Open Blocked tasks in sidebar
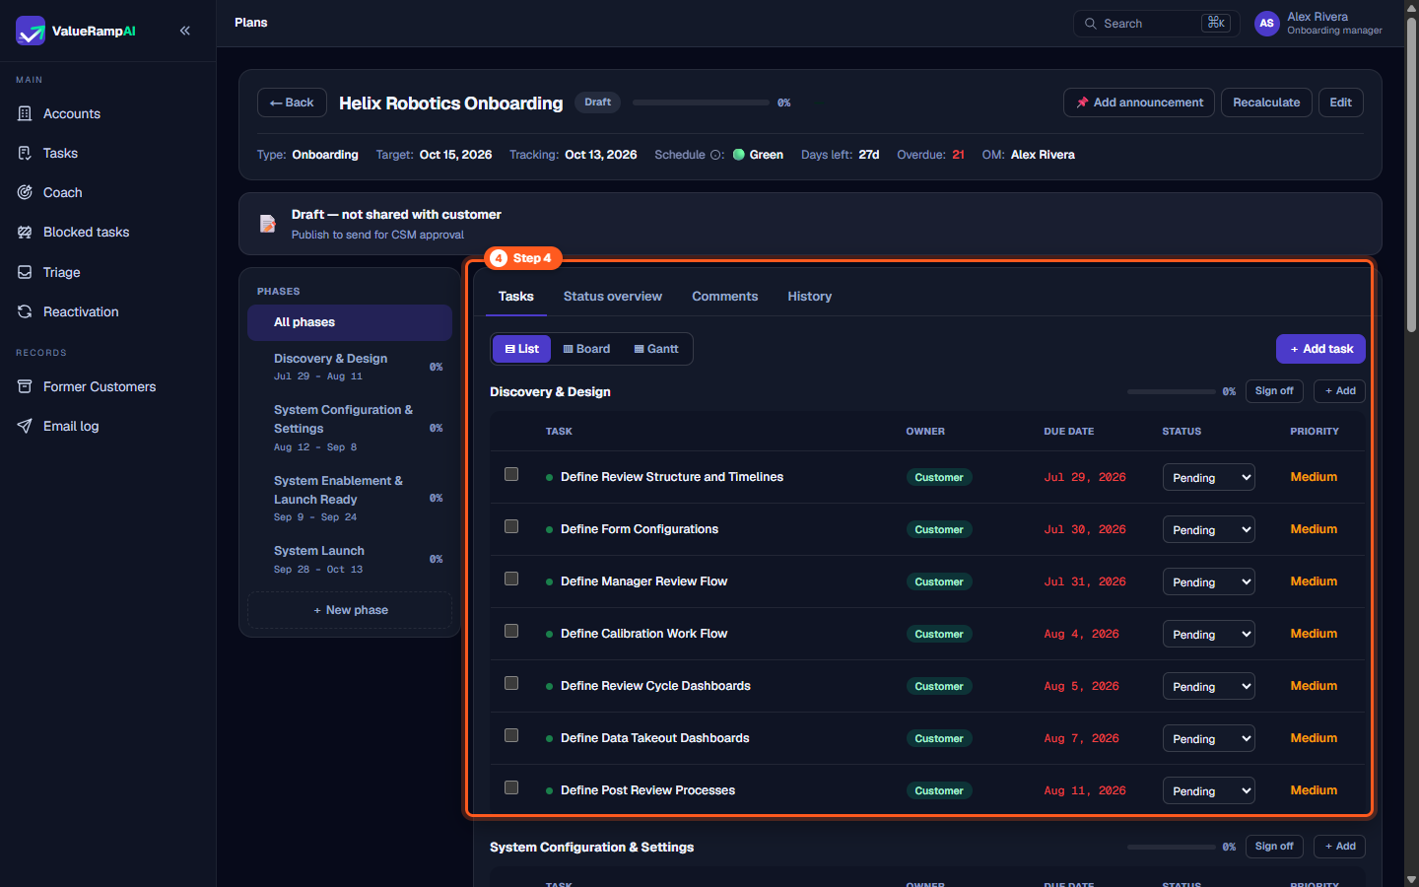1419x887 pixels. coord(107,232)
